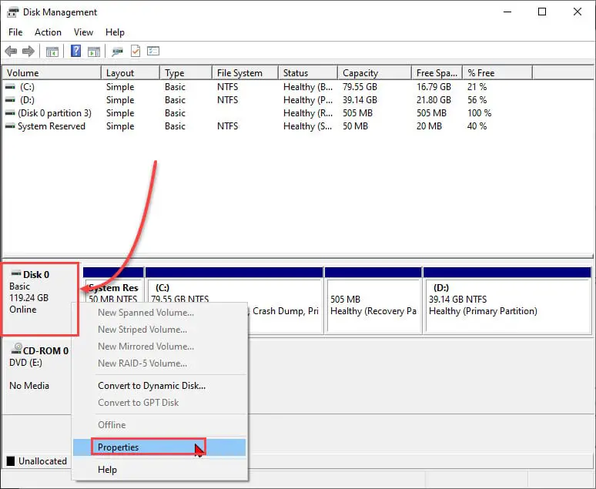Image resolution: width=596 pixels, height=489 pixels.
Task: Open the Action menu
Action: tap(48, 32)
